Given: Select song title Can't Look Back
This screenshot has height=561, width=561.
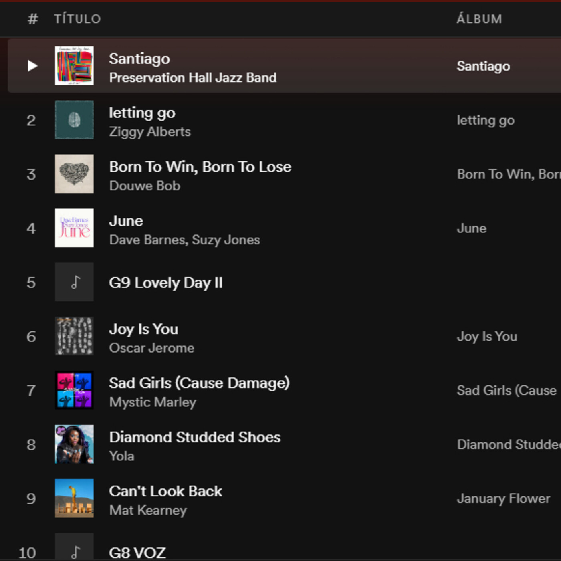Looking at the screenshot, I should [165, 492].
